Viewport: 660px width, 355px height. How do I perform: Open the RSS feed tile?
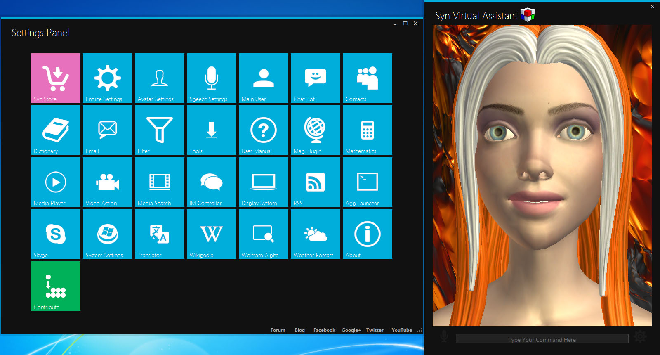pyautogui.click(x=316, y=182)
